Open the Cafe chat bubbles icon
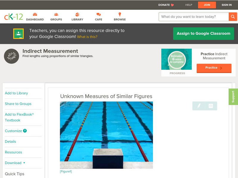The image size is (238, 178). [x=98, y=14]
